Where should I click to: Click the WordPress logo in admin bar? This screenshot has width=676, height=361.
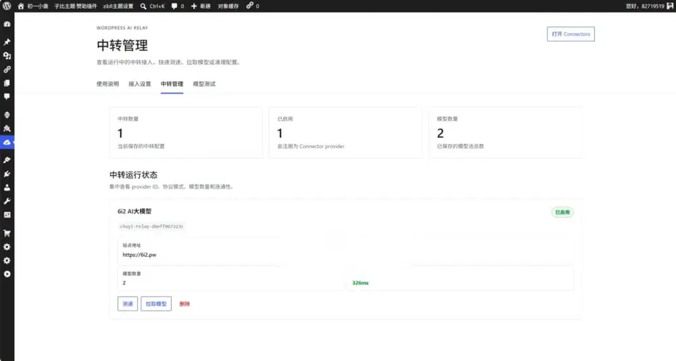point(7,6)
